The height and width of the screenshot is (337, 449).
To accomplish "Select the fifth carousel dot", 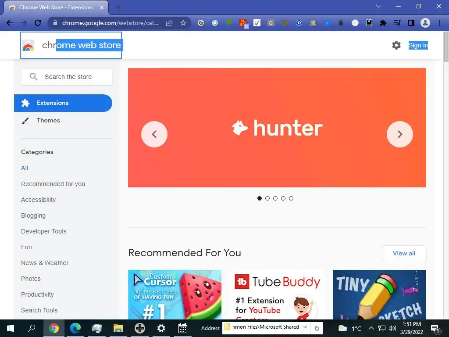I will (x=291, y=198).
